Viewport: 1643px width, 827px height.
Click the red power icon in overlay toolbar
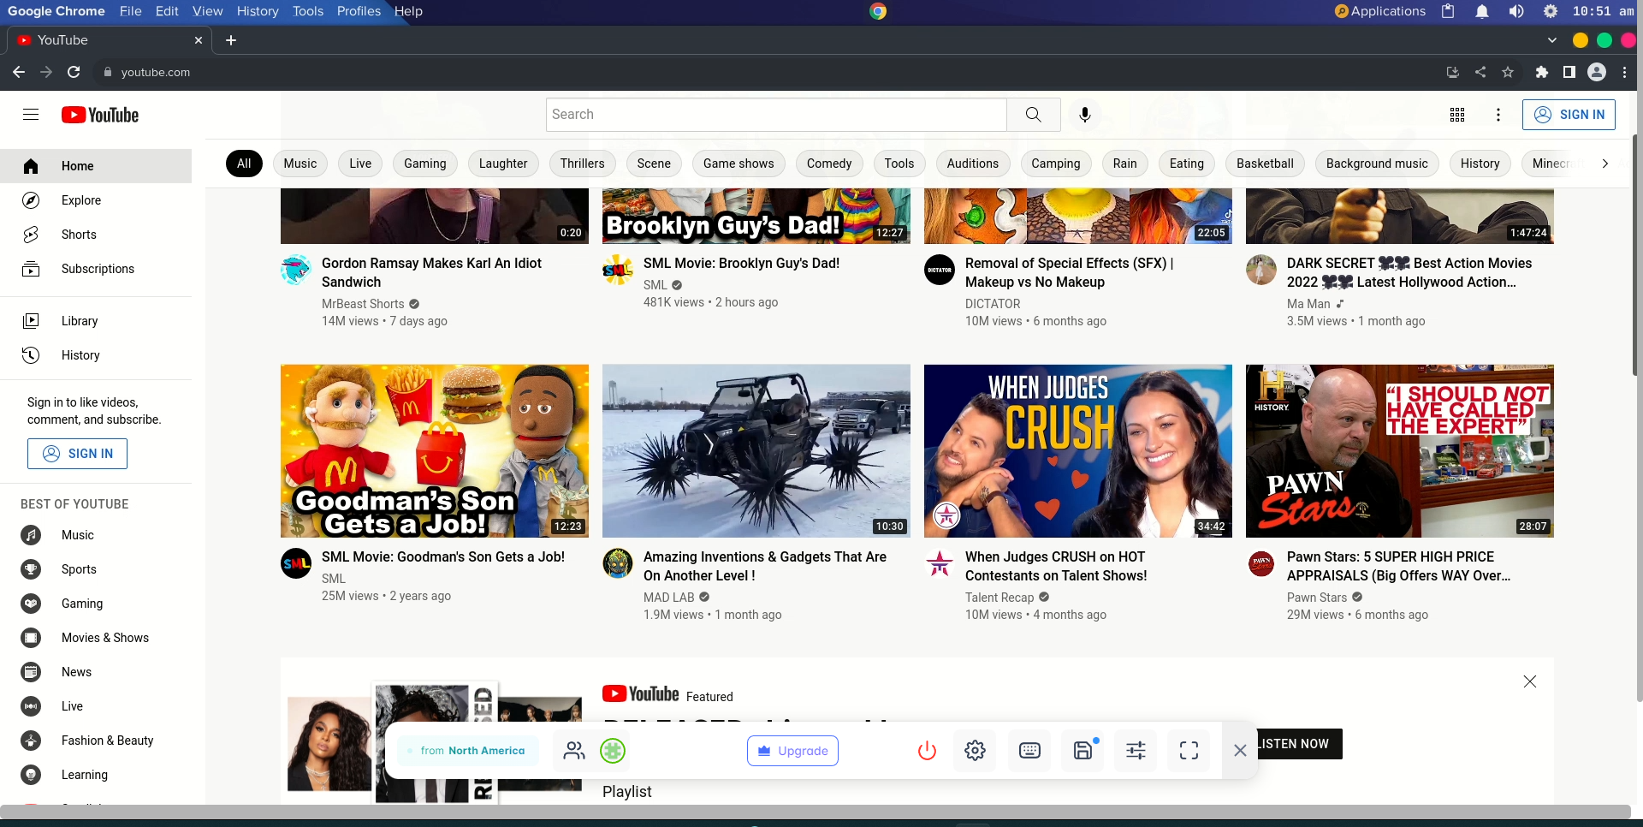927,751
